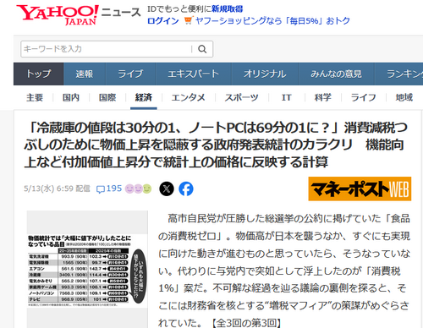423x328 pixels.
Task: Select the 主要 category
Action: tap(35, 97)
